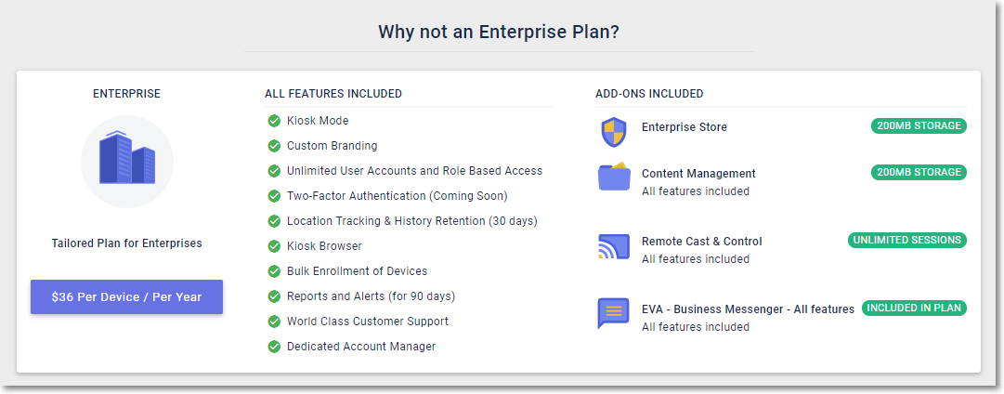Click checkmark next to Two-Factor Authentication

(x=274, y=196)
